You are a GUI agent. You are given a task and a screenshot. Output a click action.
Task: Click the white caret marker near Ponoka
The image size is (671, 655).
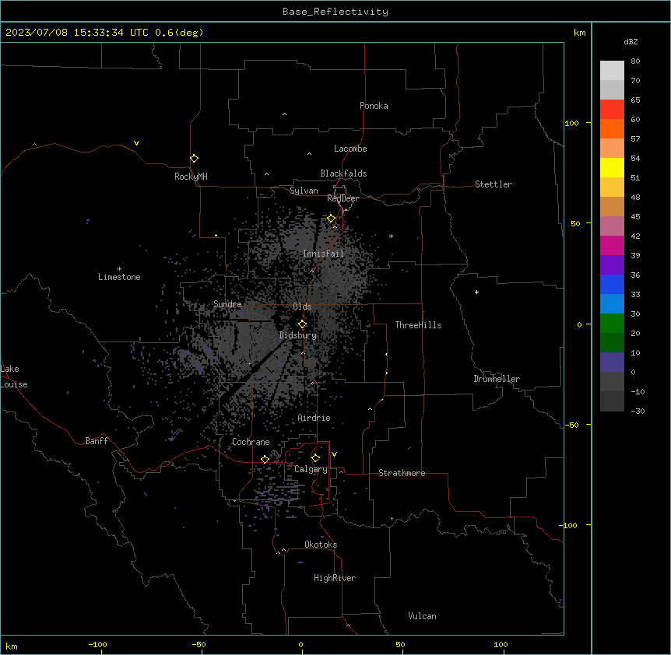(284, 114)
